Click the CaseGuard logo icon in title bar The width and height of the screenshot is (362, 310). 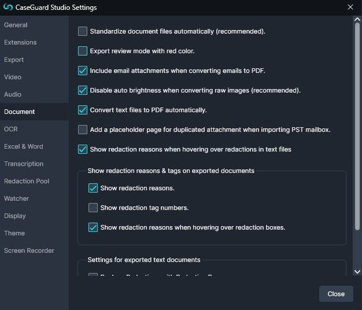click(x=8, y=7)
